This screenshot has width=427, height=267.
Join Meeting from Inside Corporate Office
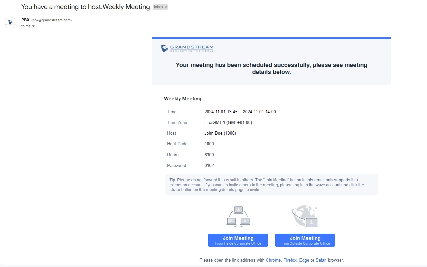238,240
